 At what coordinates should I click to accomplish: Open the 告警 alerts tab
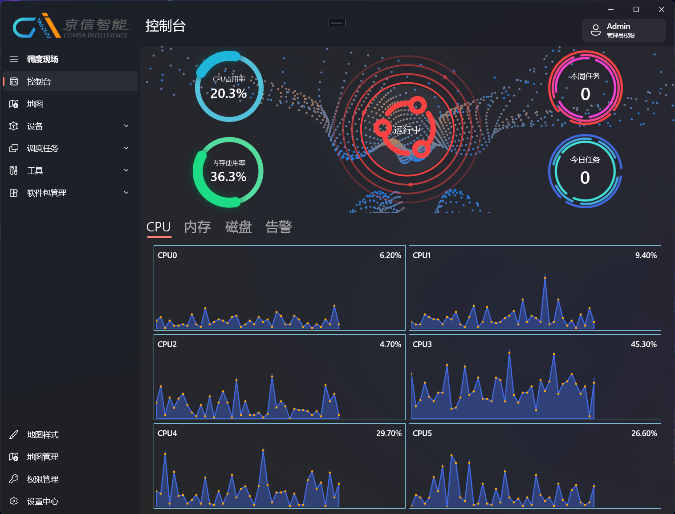(x=279, y=227)
